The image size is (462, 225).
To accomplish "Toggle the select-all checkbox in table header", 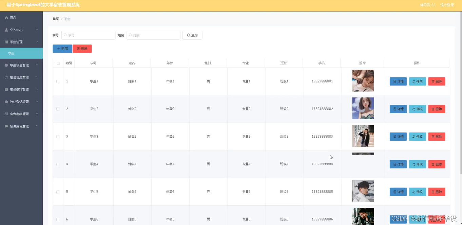I will [x=58, y=63].
